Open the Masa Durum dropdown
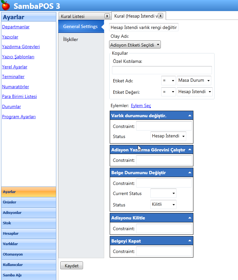The height and width of the screenshot is (280, 238). pos(194,80)
